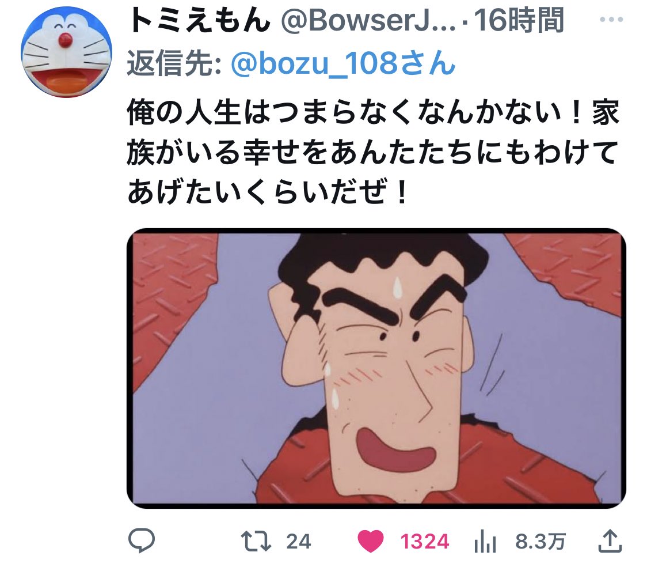
Task: Click the tweet text starting 俺の人生は
Action: pos(374,152)
